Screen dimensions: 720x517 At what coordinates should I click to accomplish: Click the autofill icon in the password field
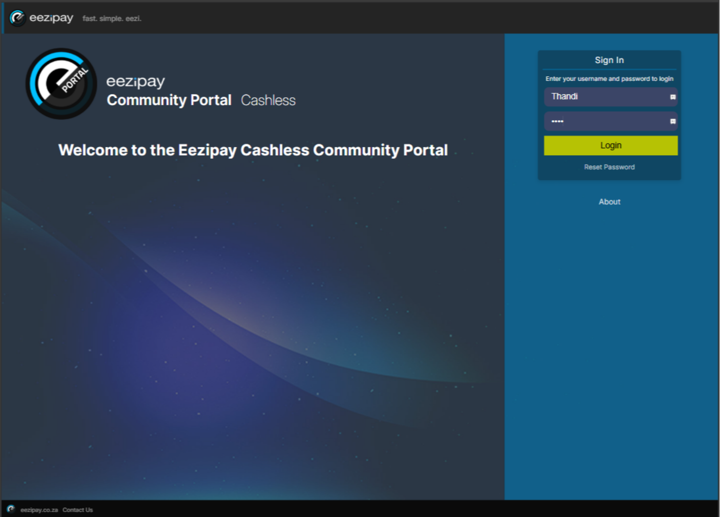pyautogui.click(x=673, y=121)
